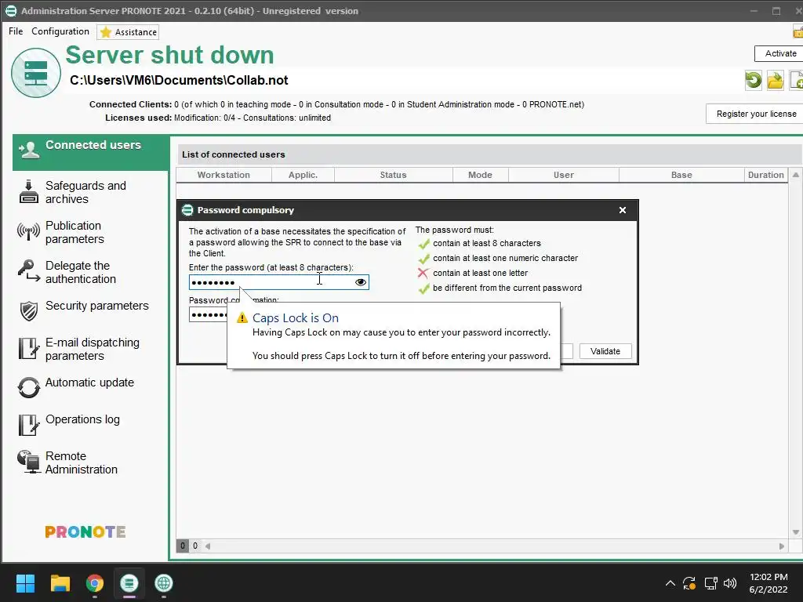The width and height of the screenshot is (803, 602).
Task: Click the Operations log notepad icon
Action: [x=29, y=425]
